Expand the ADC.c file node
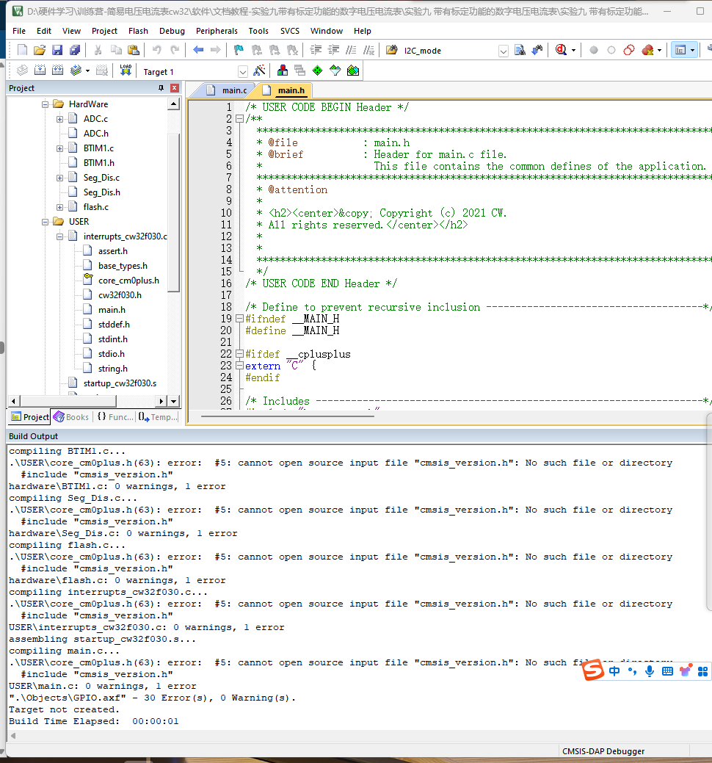The width and height of the screenshot is (712, 763). (59, 119)
